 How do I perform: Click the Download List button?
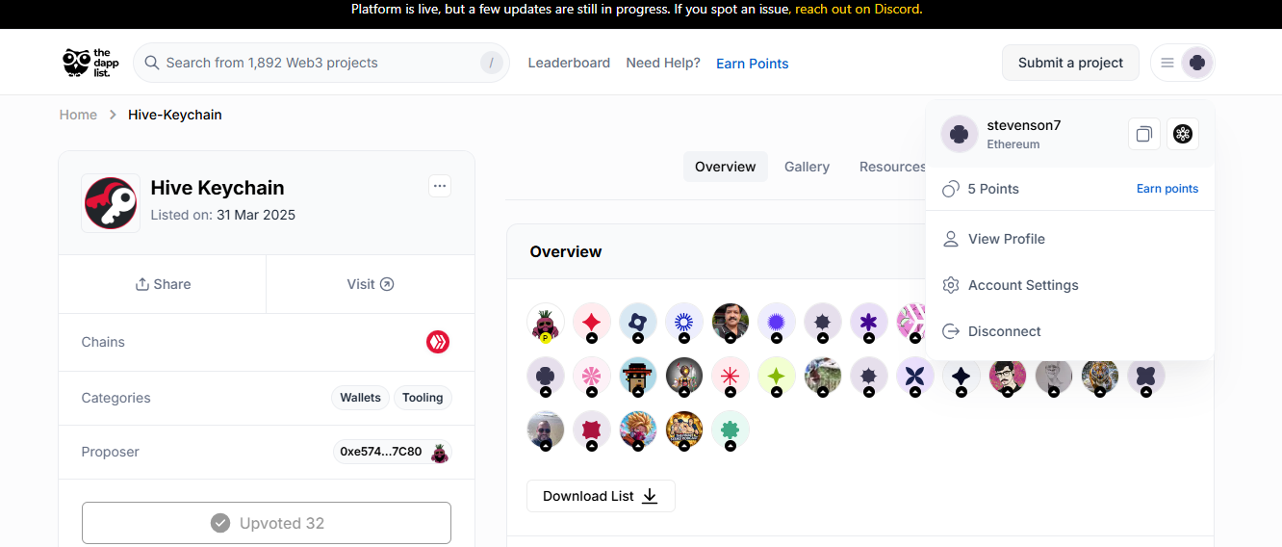click(x=601, y=496)
